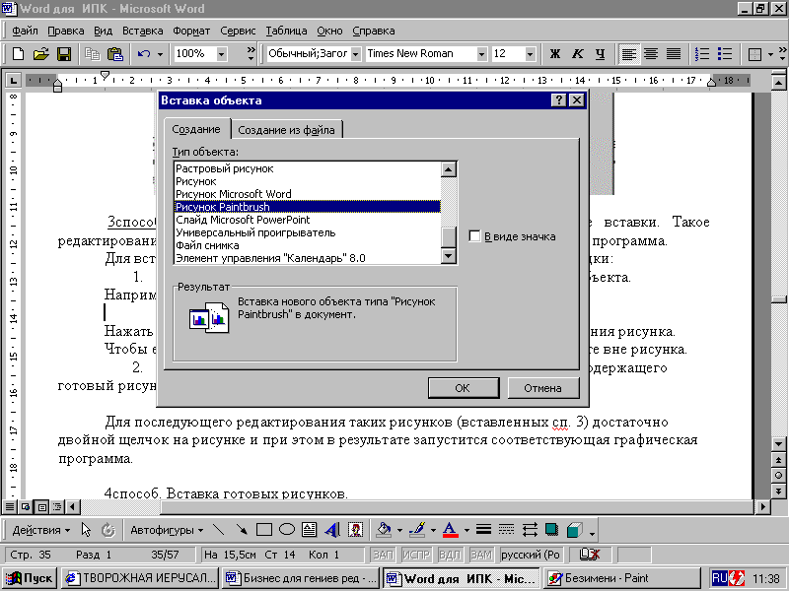Choose the Rectangle drawing tool
789x591 pixels.
[x=264, y=530]
